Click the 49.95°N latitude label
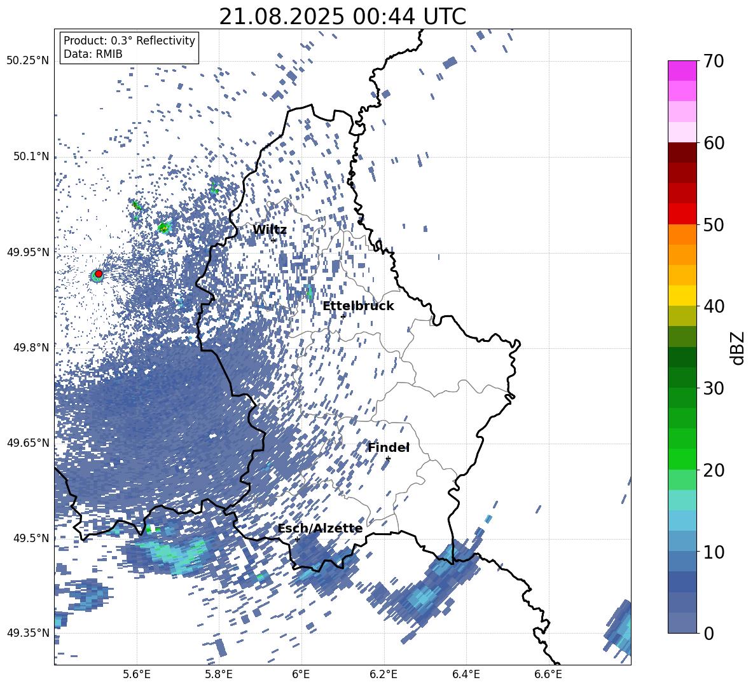The width and height of the screenshot is (753, 687). pyautogui.click(x=28, y=252)
